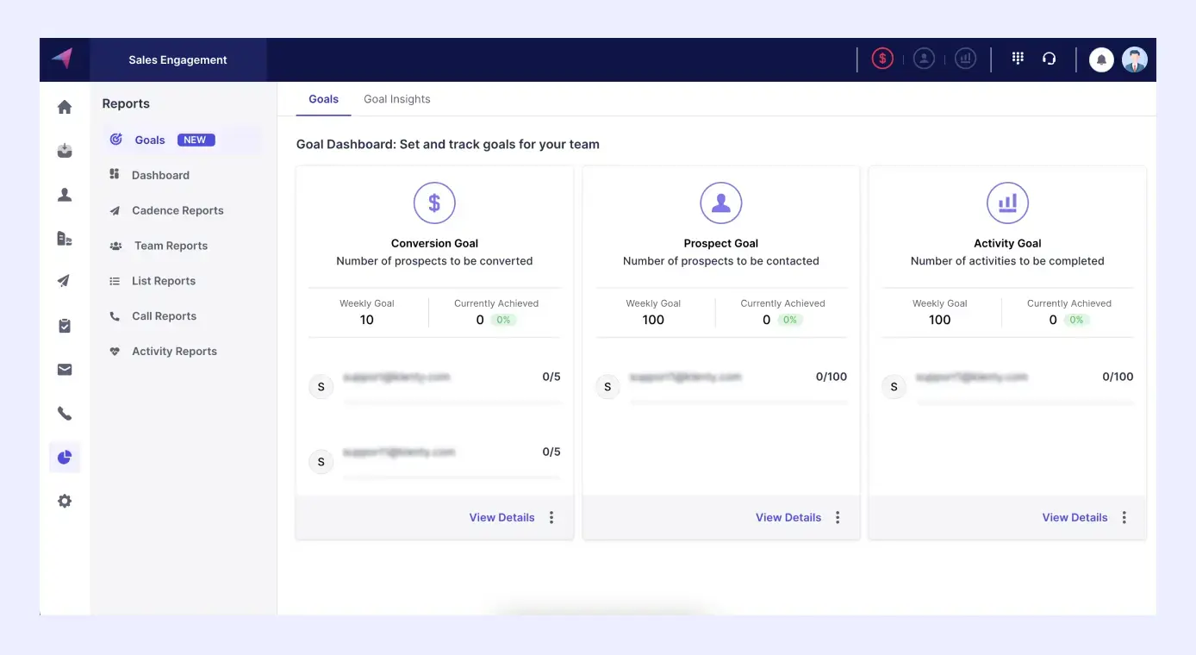Click first user's S avatar in Conversion Goal

click(x=321, y=387)
